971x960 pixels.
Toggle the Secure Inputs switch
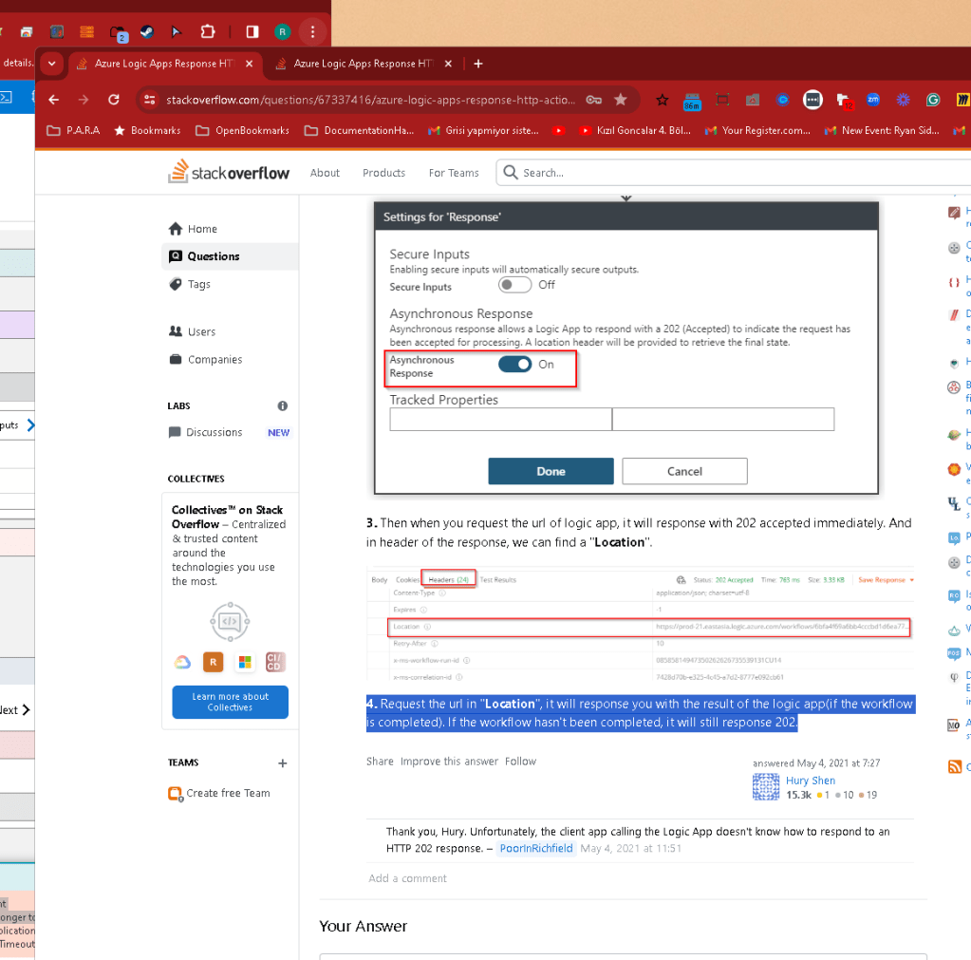[x=514, y=285]
